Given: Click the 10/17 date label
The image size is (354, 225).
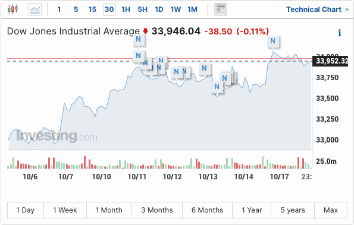Looking at the screenshot, I should point(280,177).
